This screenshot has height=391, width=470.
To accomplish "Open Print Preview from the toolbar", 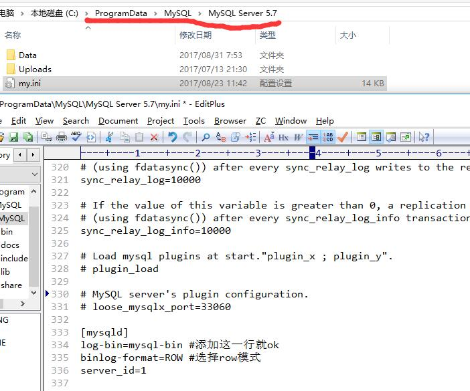I will click(x=47, y=137).
